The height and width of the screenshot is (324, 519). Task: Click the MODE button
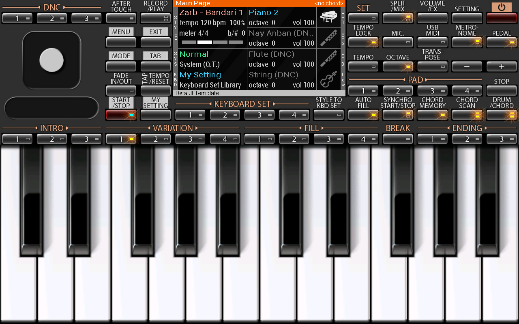pos(121,66)
